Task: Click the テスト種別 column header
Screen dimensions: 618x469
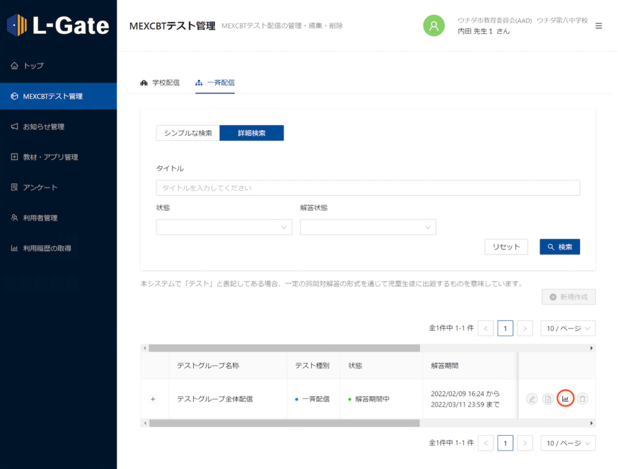Action: 312,366
